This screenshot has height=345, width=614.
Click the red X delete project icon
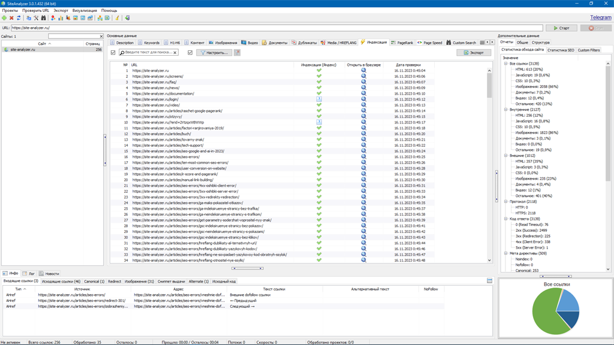[11, 18]
